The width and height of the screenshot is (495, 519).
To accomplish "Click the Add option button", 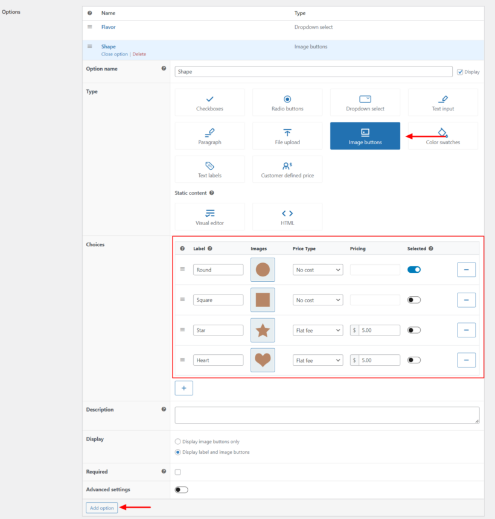I will 101,508.
